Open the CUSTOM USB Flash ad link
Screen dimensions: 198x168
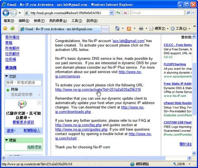(x=178, y=122)
